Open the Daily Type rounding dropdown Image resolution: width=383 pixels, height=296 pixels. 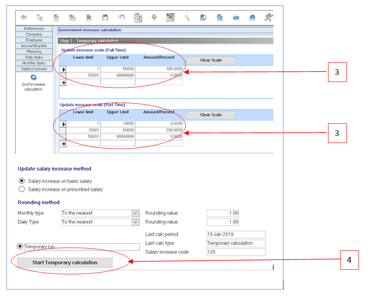pyautogui.click(x=135, y=222)
